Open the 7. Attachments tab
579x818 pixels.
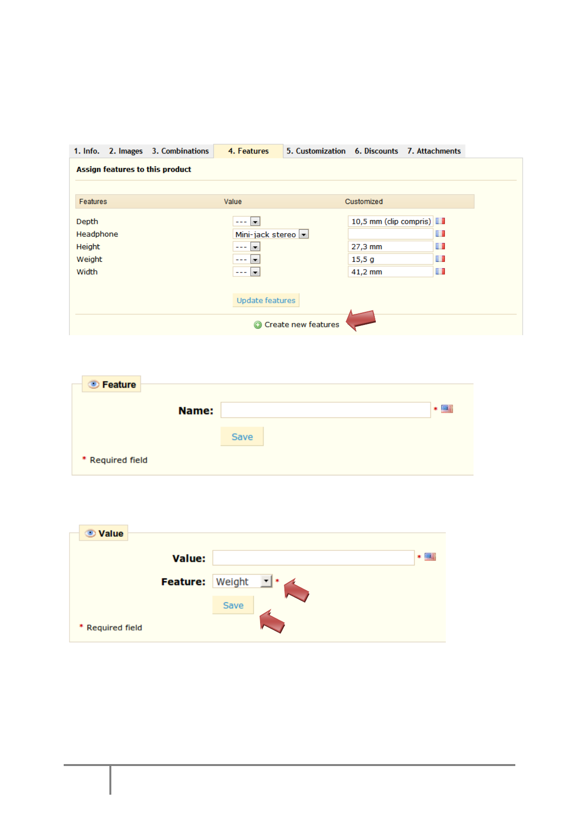click(434, 151)
